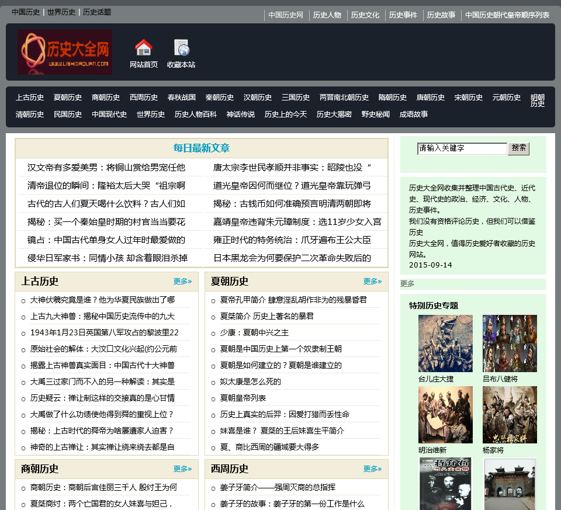Open 中国历史朝代皇帝顺序列表 top link
Image resolution: width=561 pixels, height=510 pixels.
[507, 15]
